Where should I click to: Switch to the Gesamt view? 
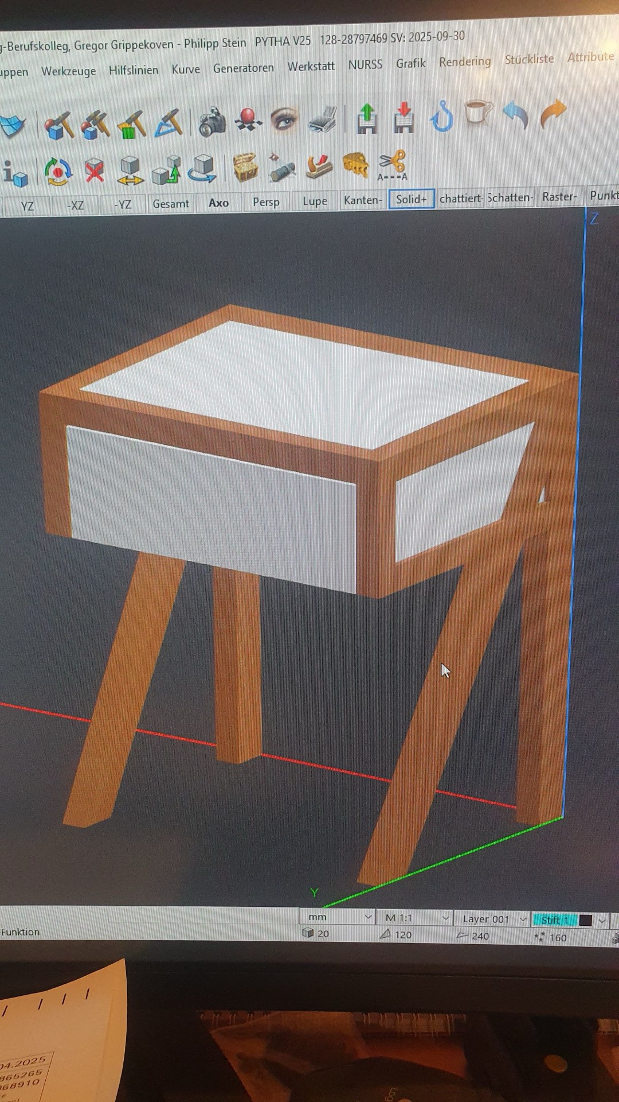click(171, 204)
